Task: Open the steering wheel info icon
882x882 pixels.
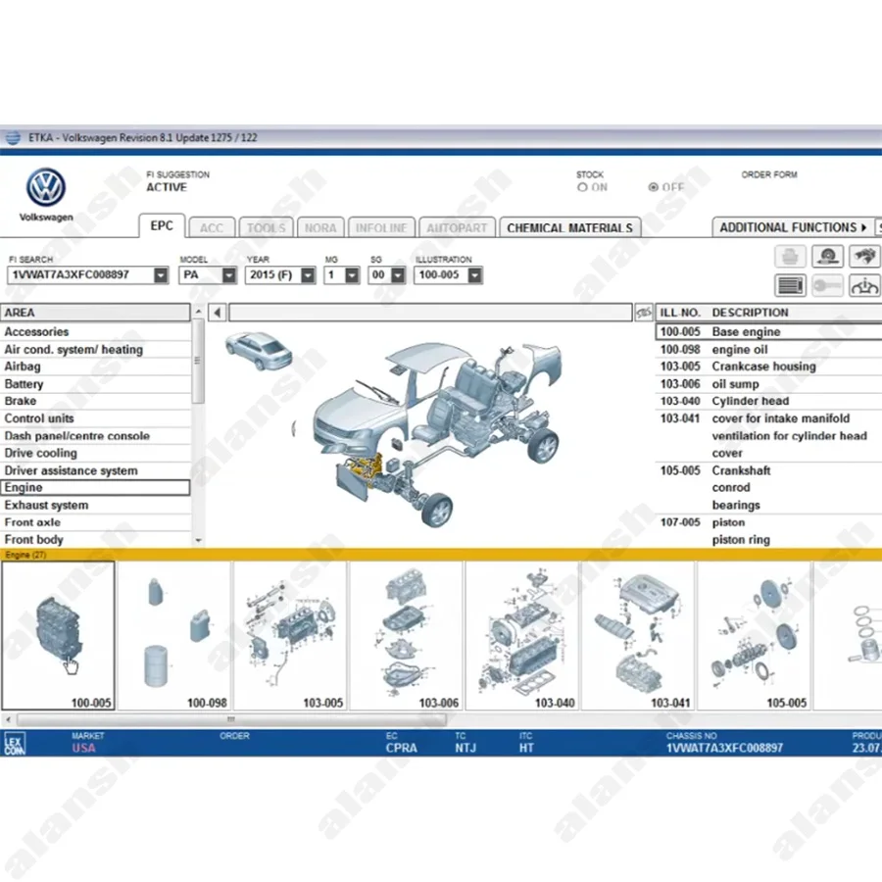Action: pos(864,285)
